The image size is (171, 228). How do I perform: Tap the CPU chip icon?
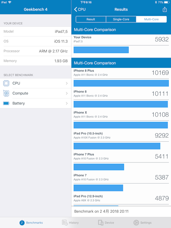(6, 83)
